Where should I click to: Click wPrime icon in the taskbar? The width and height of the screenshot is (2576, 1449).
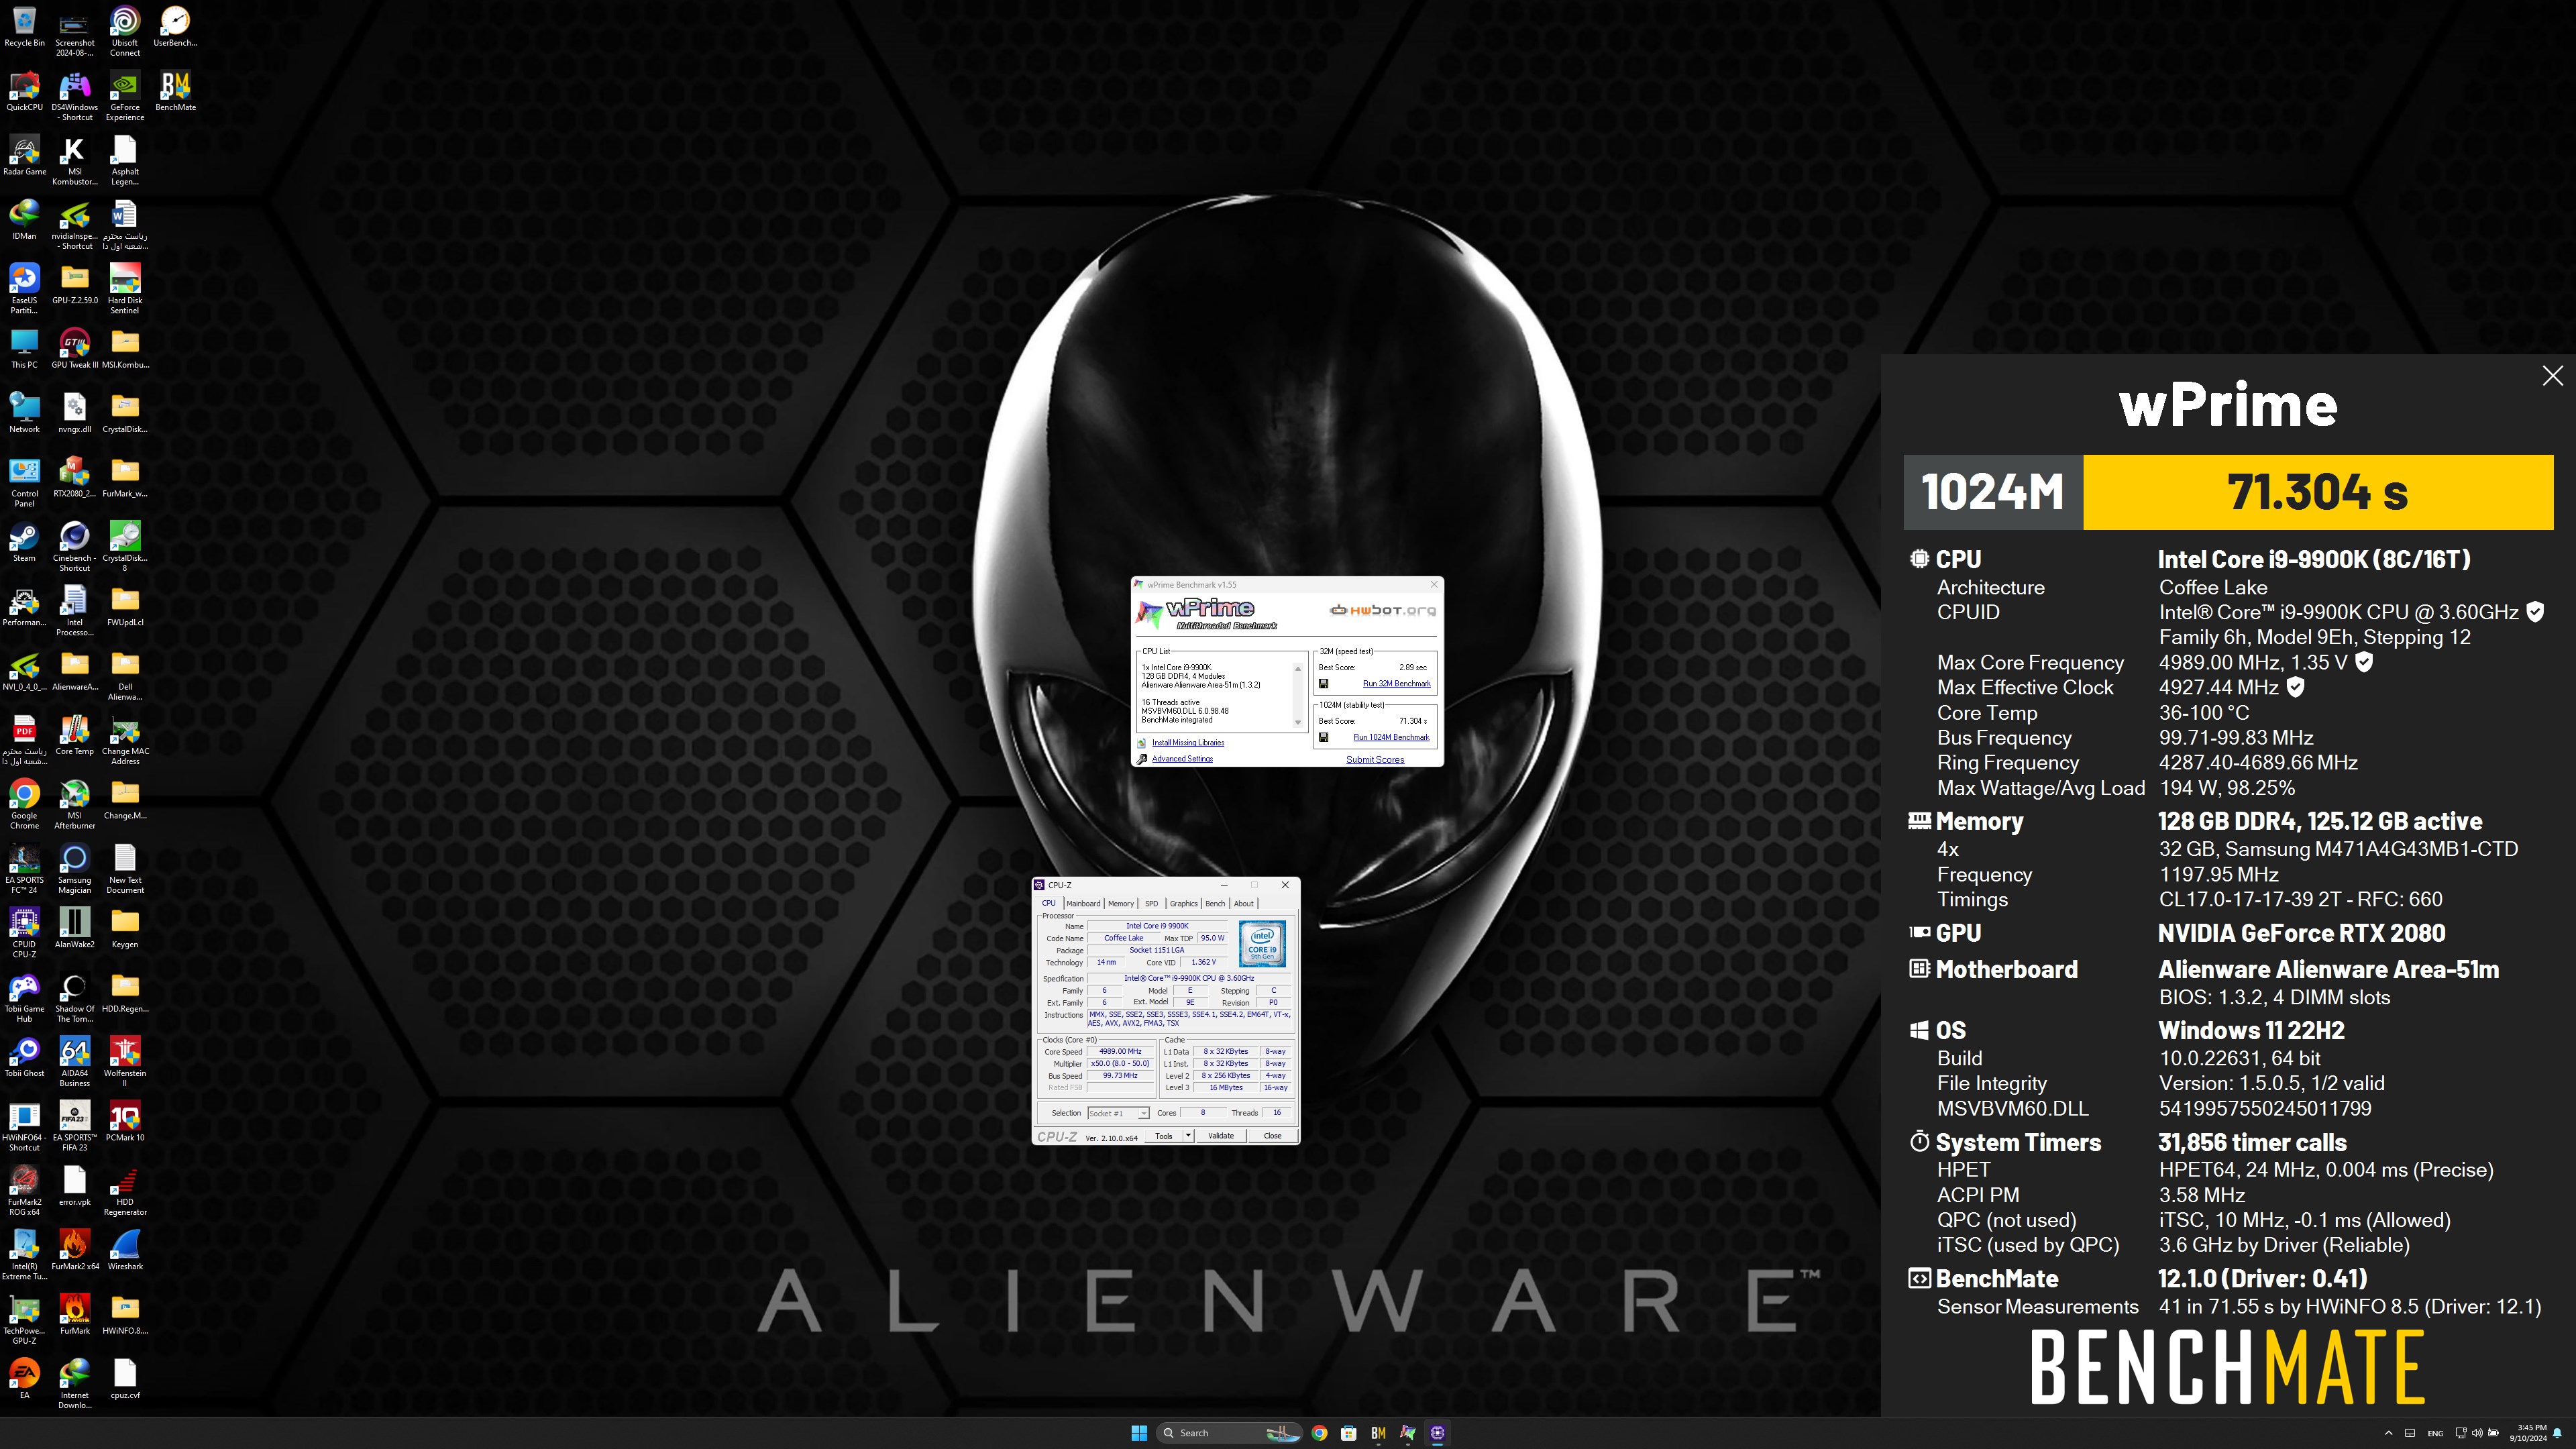click(x=1408, y=1433)
